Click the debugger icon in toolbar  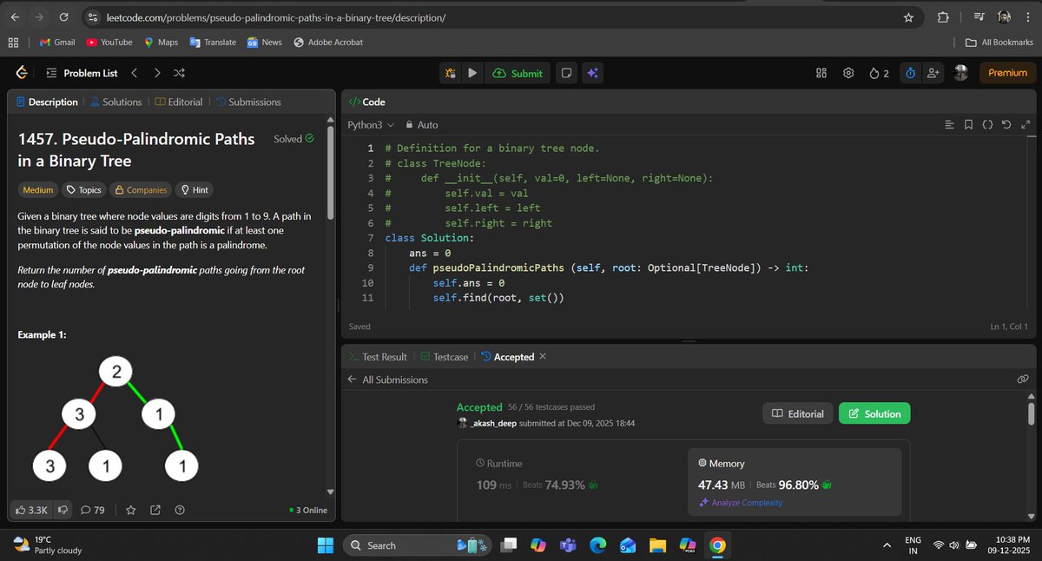(451, 74)
